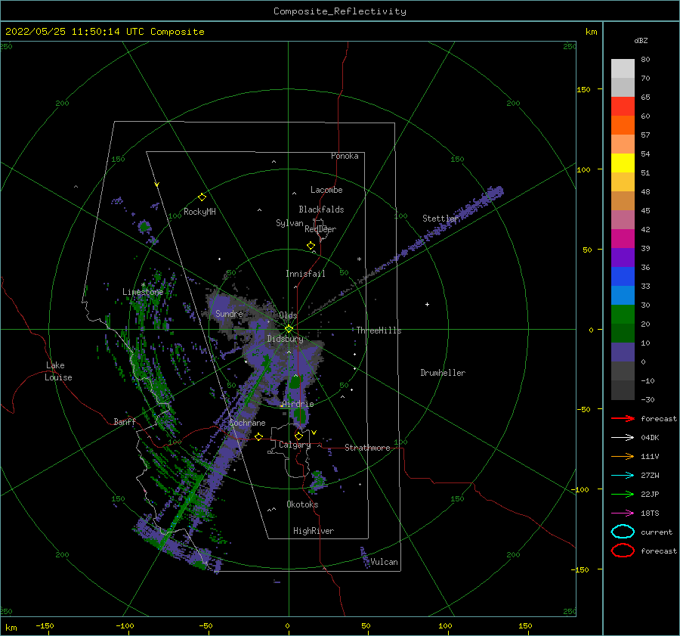Click the Blackfalds label

[321, 209]
